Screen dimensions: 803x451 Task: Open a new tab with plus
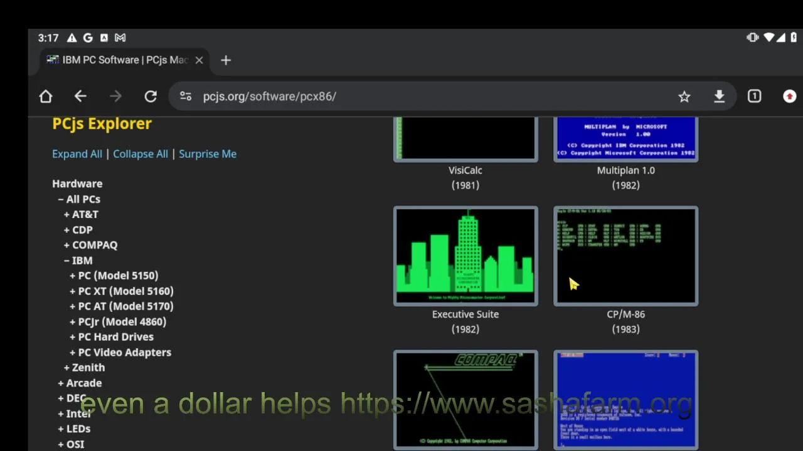(226, 60)
